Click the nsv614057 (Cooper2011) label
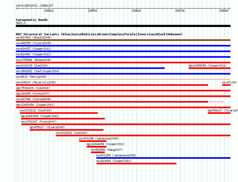The height and width of the screenshot is (182, 238). [34, 49]
